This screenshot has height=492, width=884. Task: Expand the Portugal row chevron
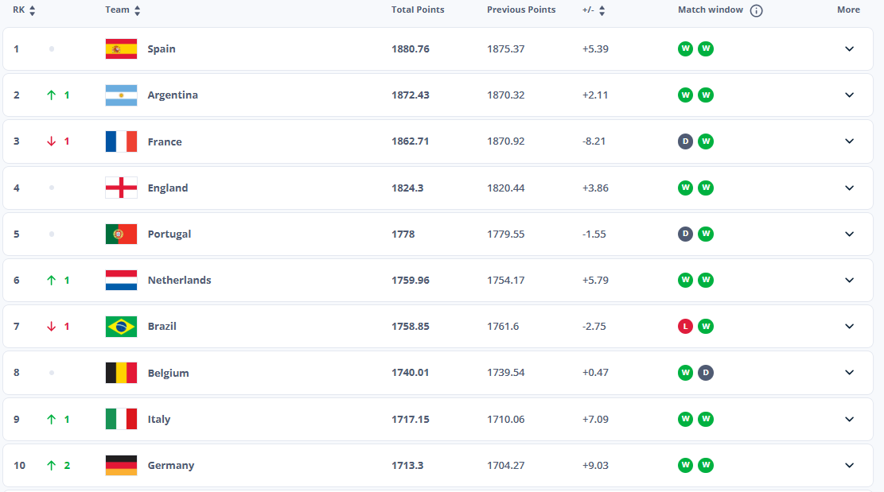pyautogui.click(x=849, y=234)
